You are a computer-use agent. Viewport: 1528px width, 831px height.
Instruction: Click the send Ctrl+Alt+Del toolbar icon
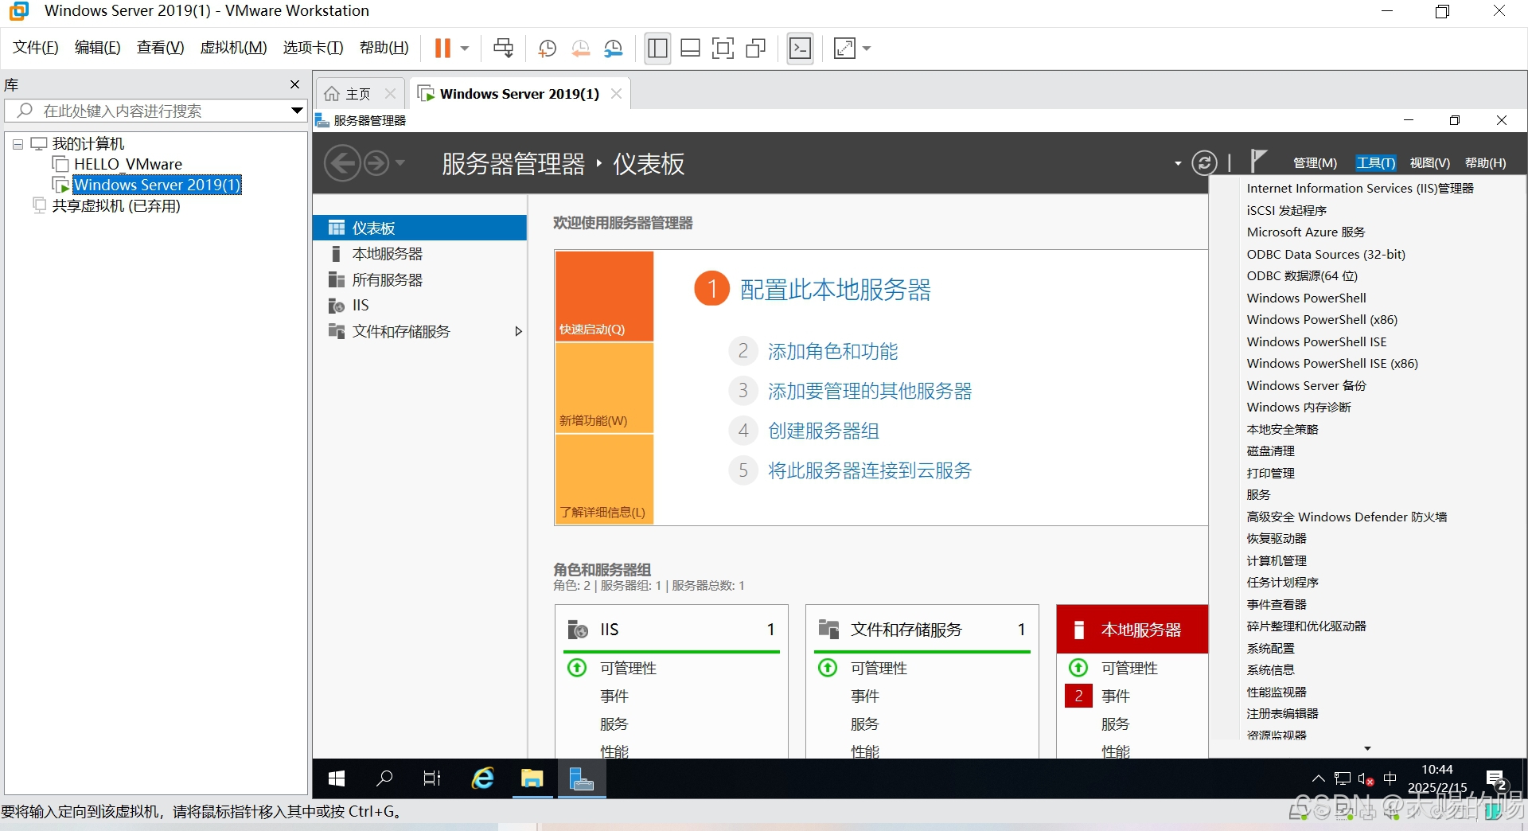point(503,49)
